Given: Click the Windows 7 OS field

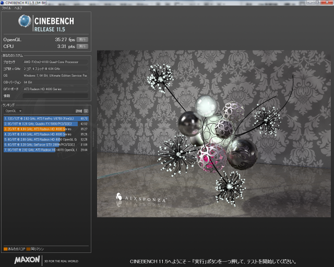Looking at the screenshot, I should 55,76.
